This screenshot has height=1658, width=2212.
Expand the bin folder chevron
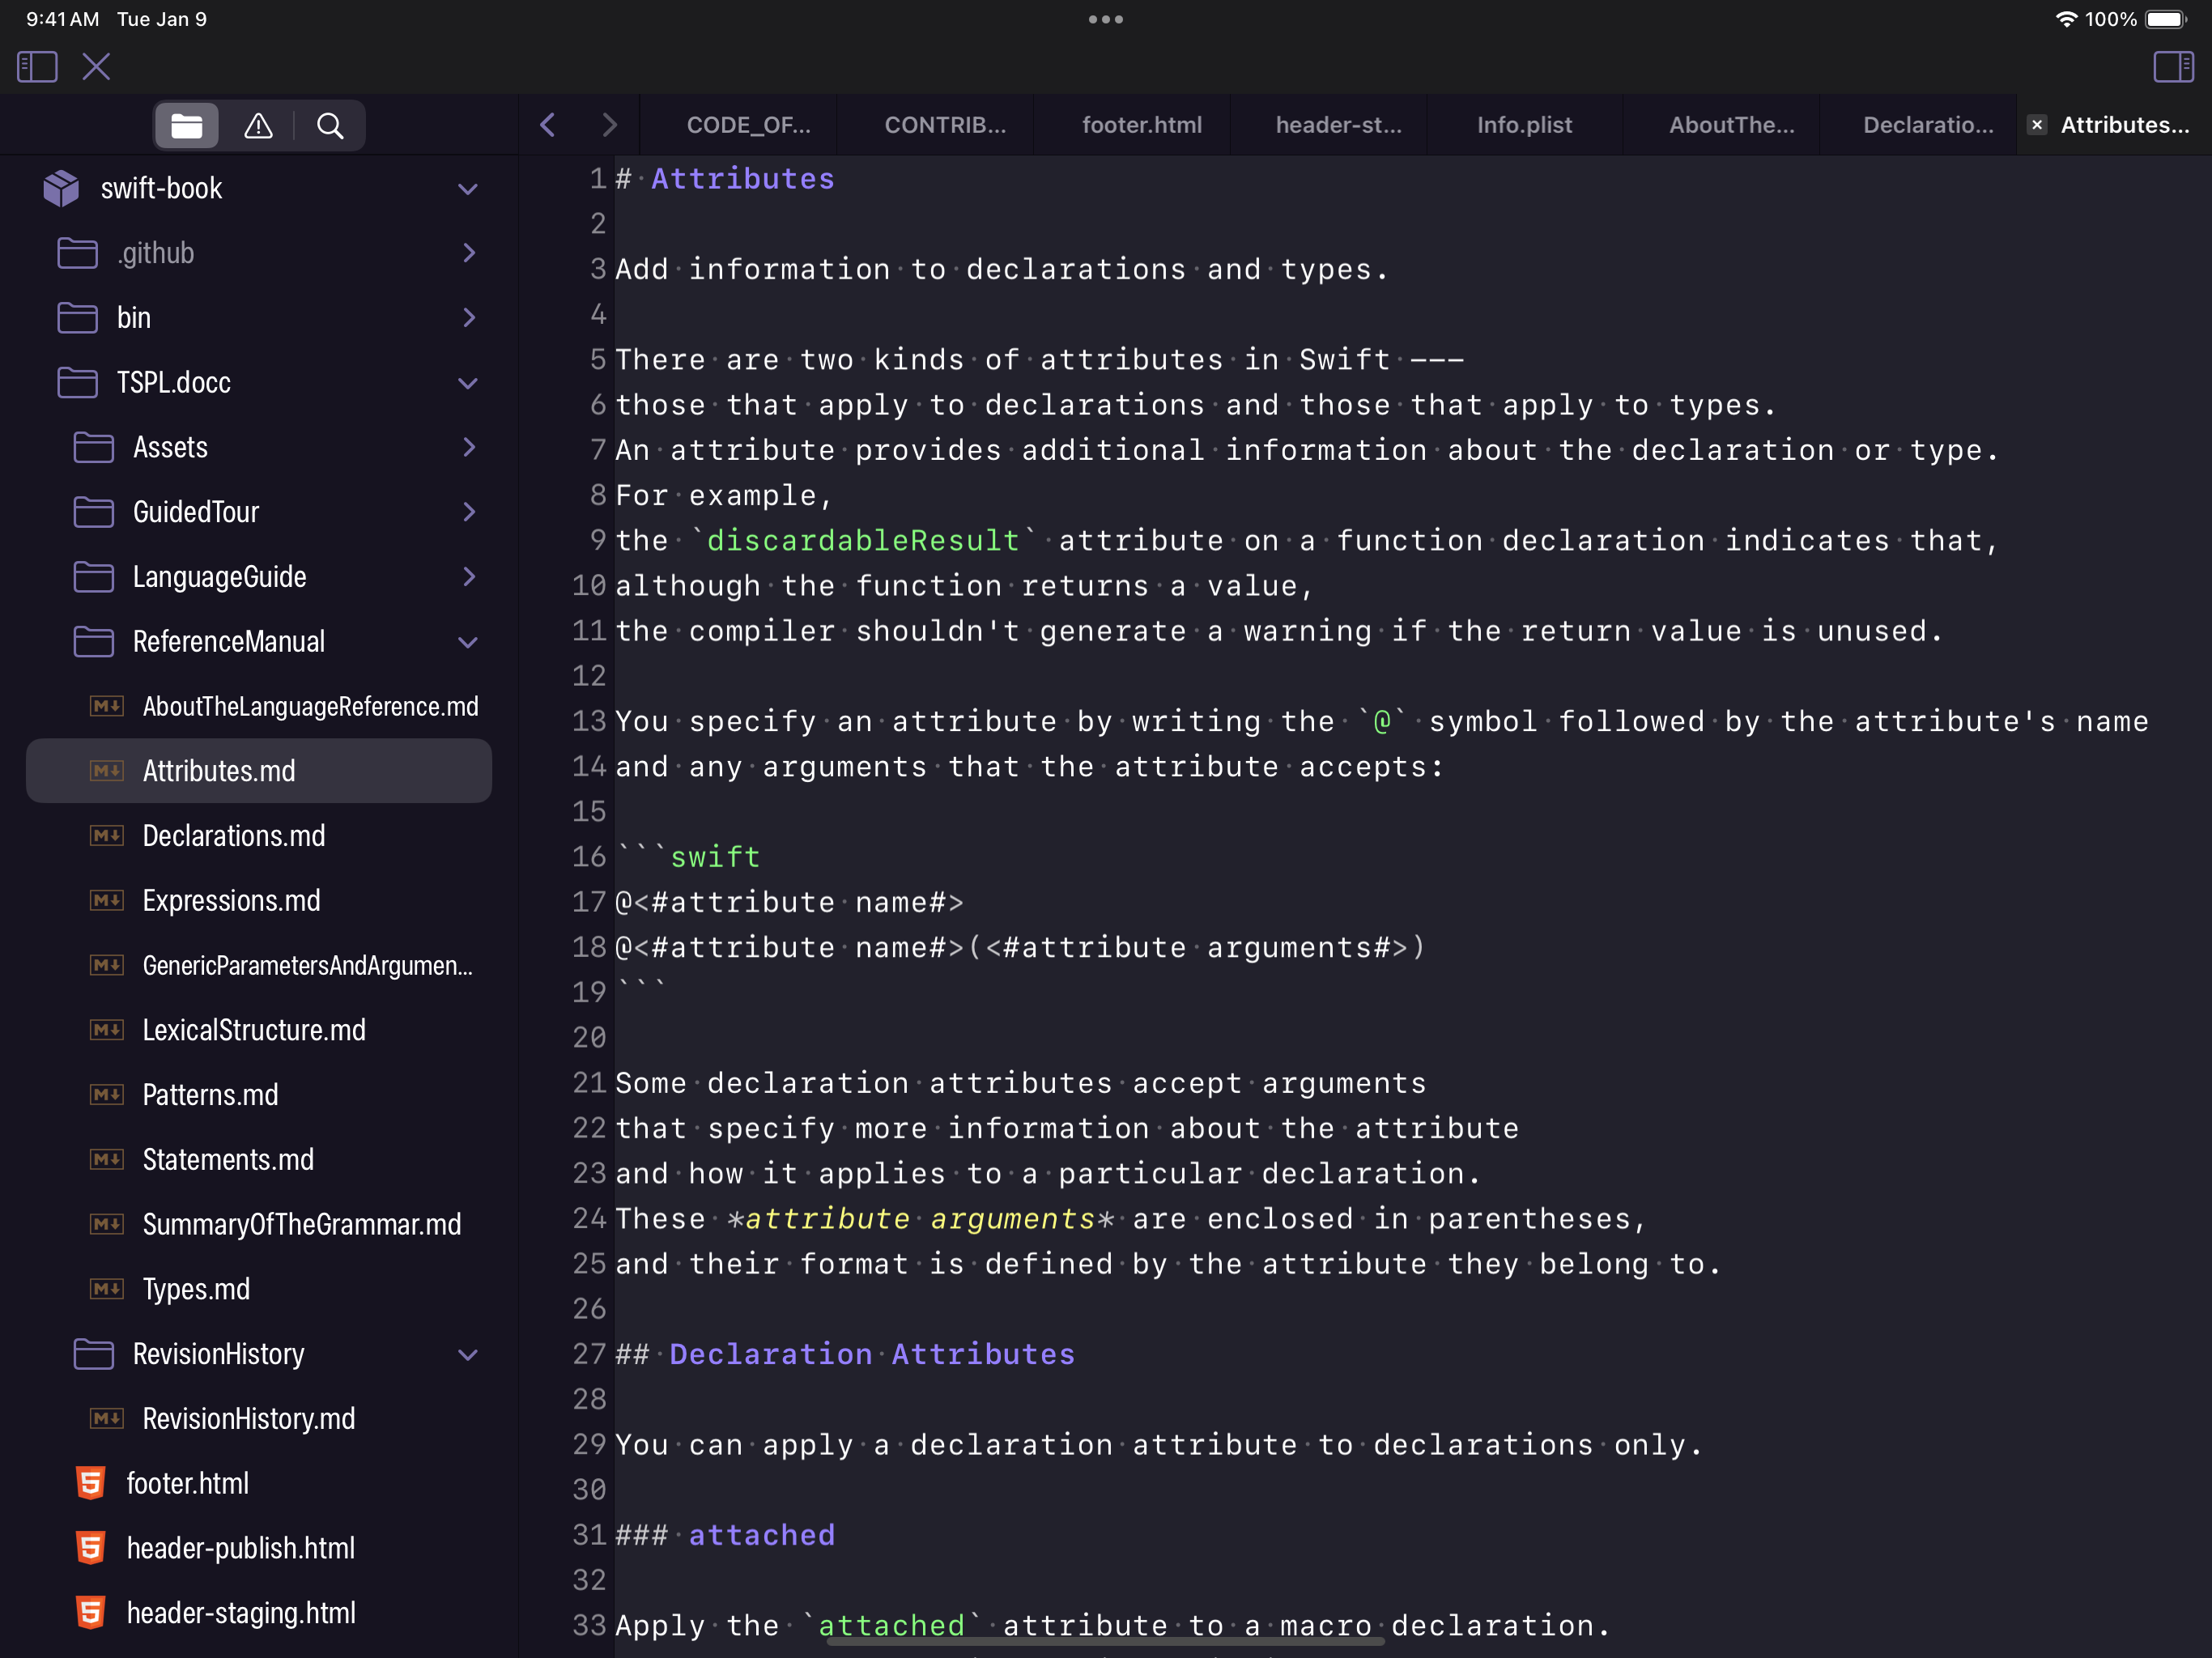[469, 318]
